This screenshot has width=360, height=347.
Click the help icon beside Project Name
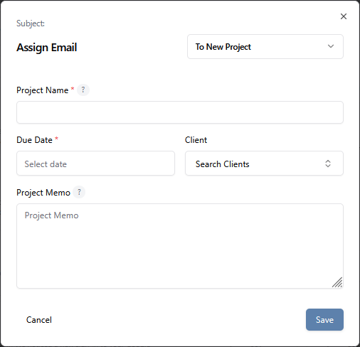click(83, 90)
